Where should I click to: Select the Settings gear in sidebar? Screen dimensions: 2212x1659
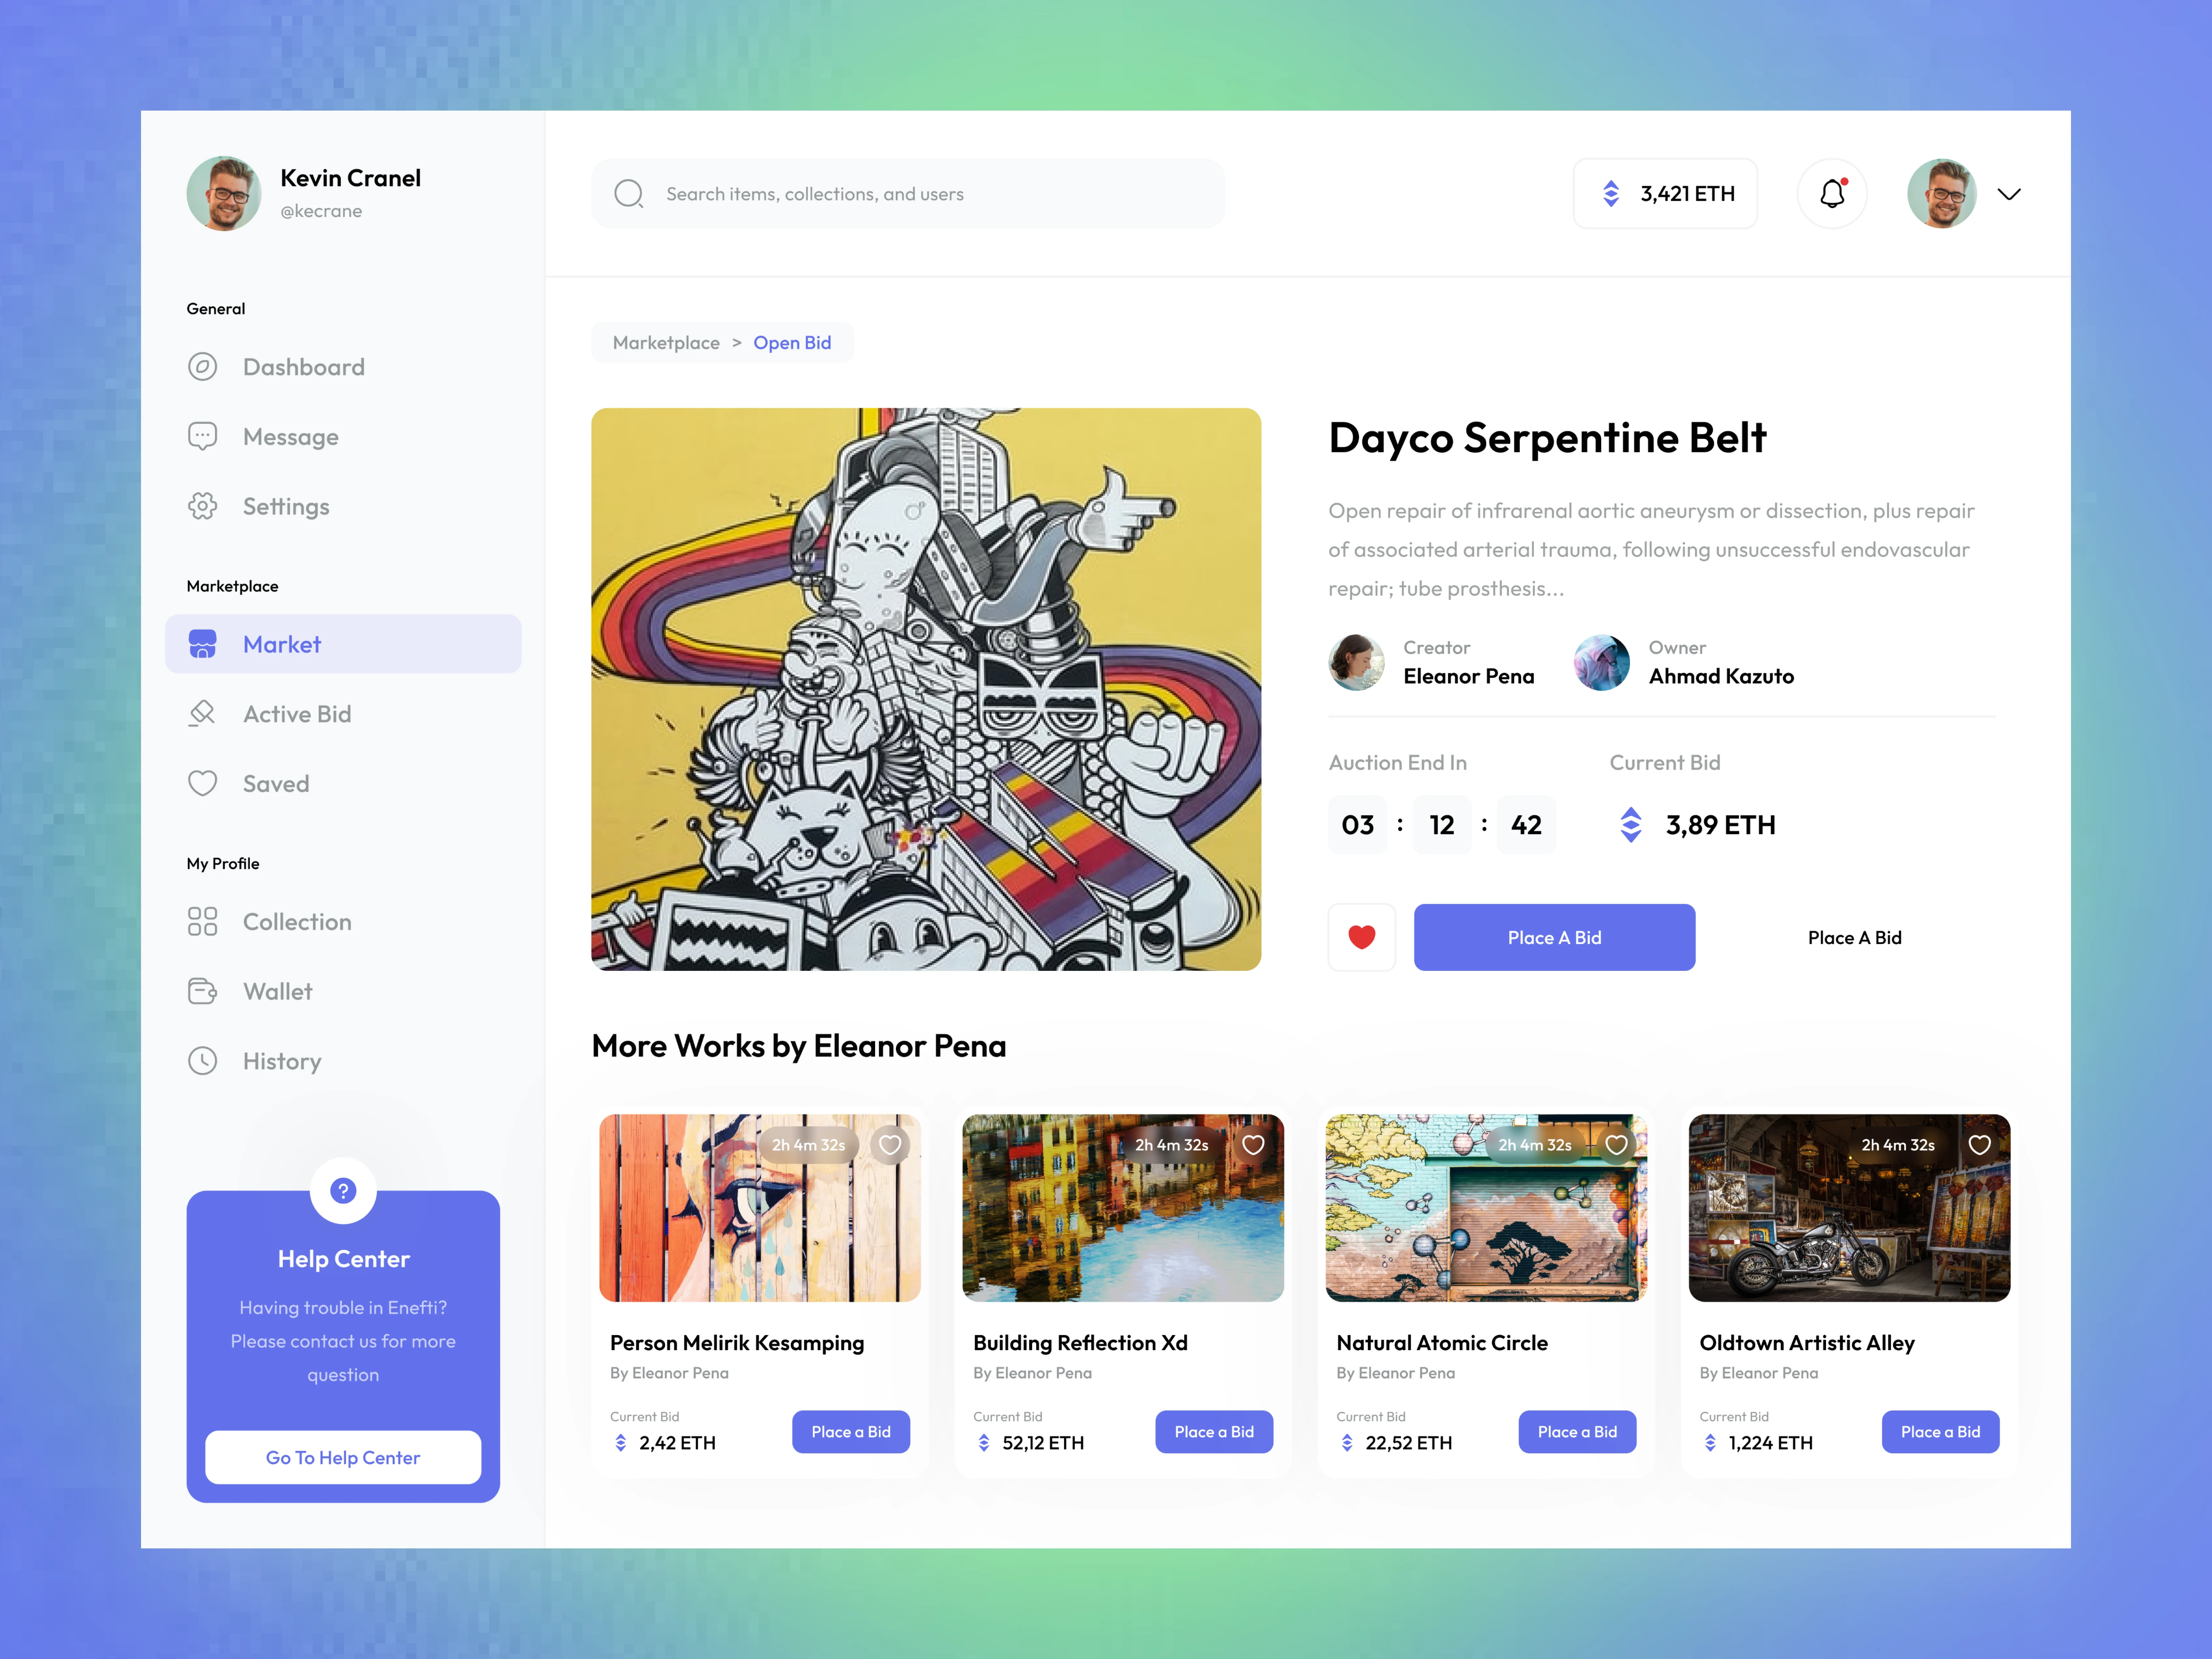point(203,506)
